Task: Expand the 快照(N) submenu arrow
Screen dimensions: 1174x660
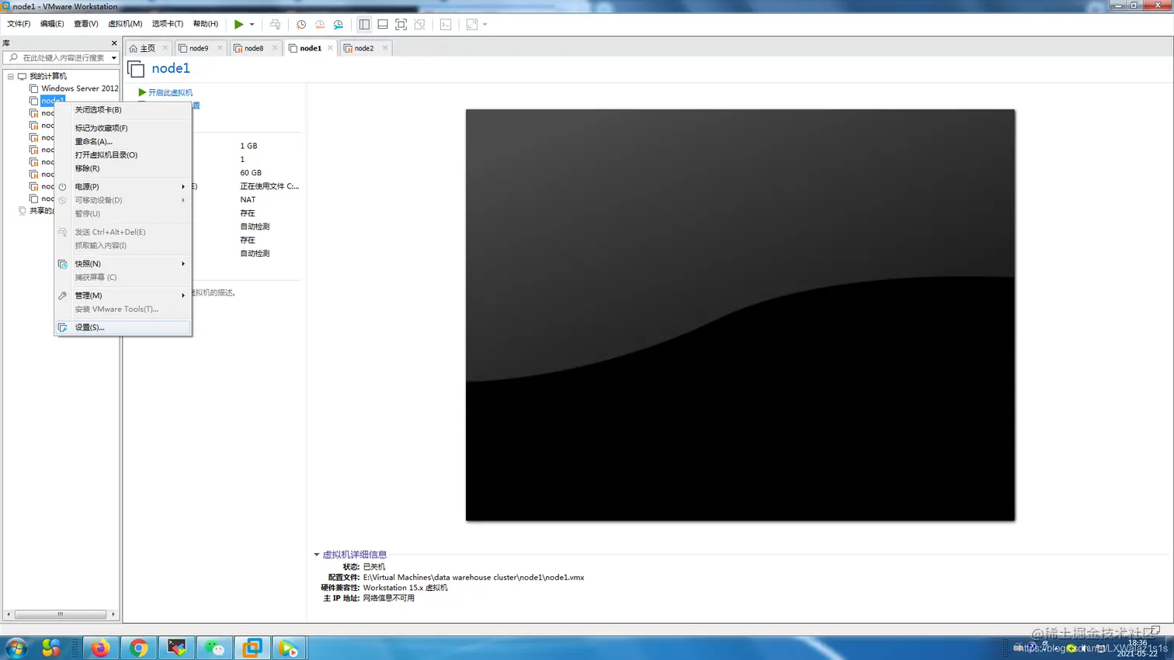Action: pyautogui.click(x=183, y=264)
